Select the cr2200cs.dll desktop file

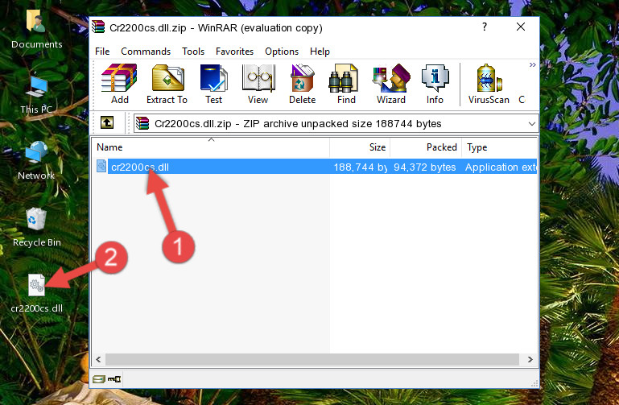[36, 294]
